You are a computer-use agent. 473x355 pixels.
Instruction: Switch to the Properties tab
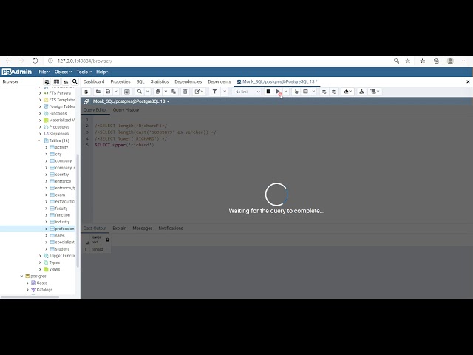[120, 81]
